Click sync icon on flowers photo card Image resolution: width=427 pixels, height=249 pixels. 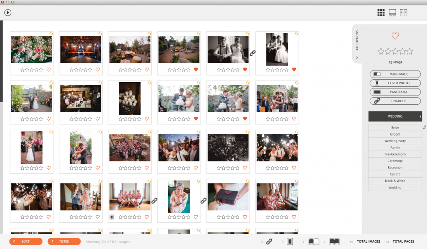coord(51,34)
